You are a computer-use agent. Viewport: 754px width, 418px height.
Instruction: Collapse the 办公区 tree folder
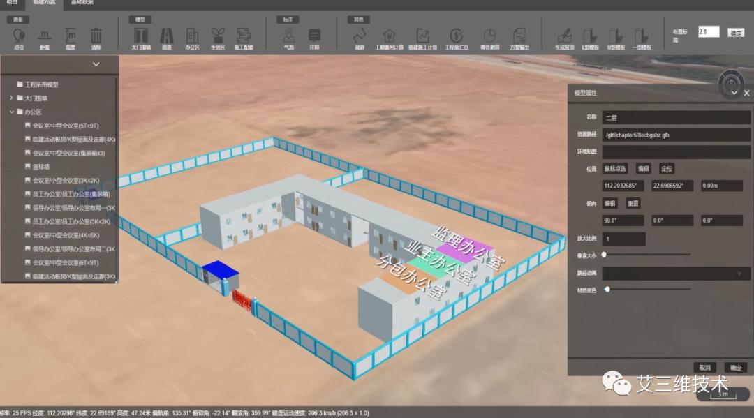11,112
